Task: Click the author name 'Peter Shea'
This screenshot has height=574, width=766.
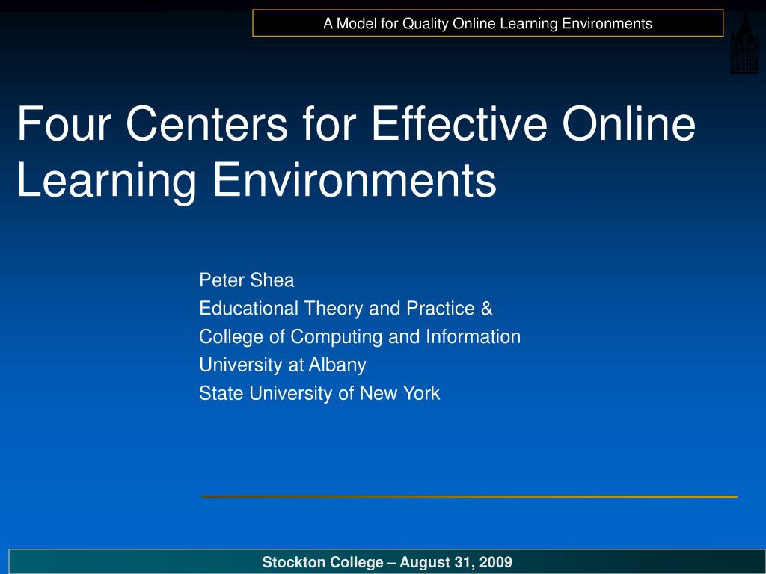Action: coord(247,280)
